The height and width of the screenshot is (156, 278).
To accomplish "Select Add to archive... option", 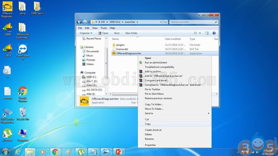I will click(175, 71).
